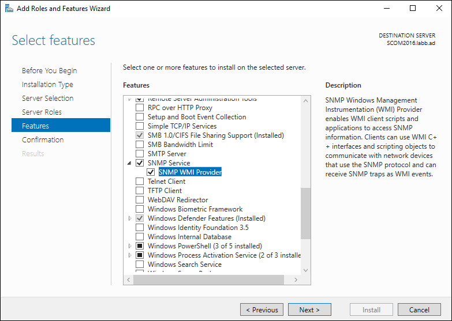
Task: Go to the Before You Begin step
Action: pyautogui.click(x=49, y=71)
